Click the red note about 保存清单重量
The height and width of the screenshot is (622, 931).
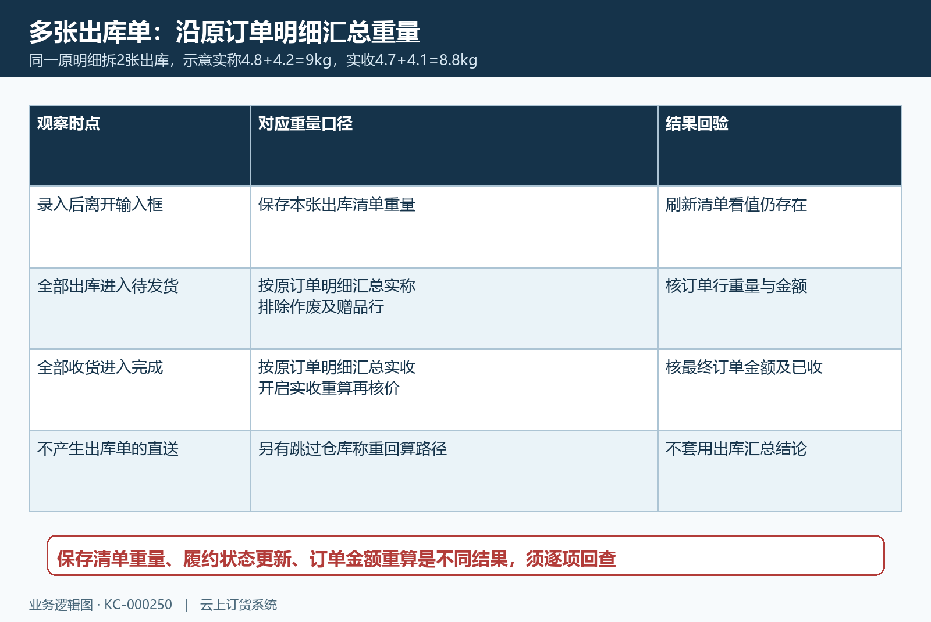click(x=465, y=556)
